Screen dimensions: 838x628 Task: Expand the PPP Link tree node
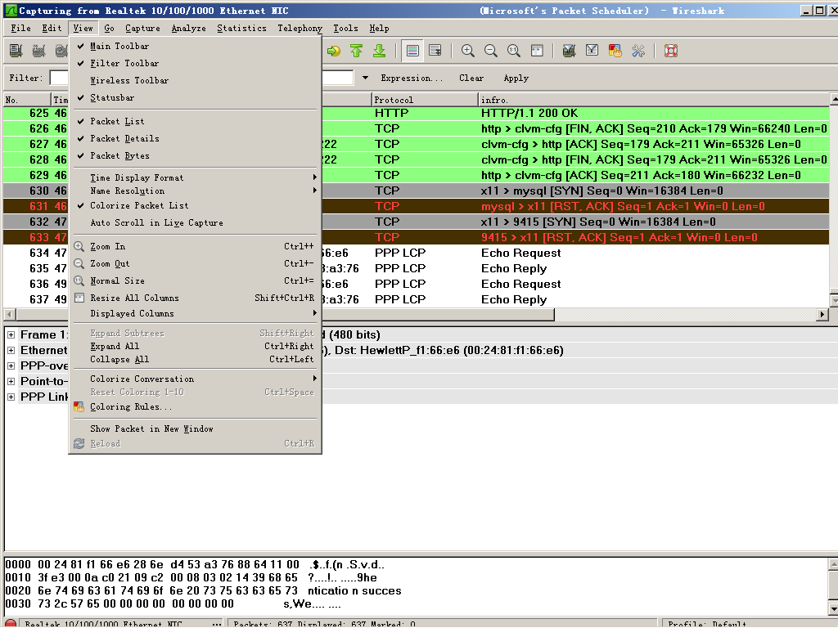tap(11, 397)
